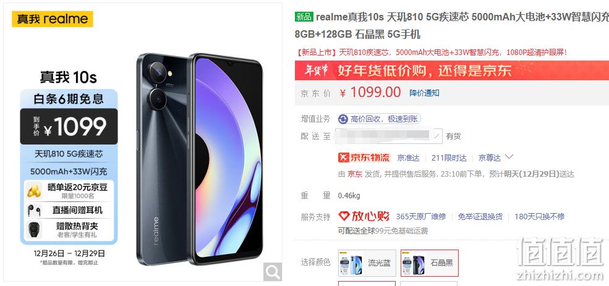Click the 高价回收，极速到账 button

tap(380, 119)
